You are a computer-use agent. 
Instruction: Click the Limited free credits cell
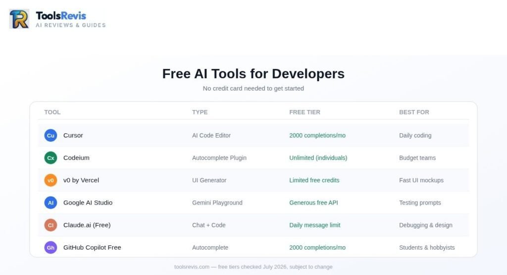tap(314, 180)
